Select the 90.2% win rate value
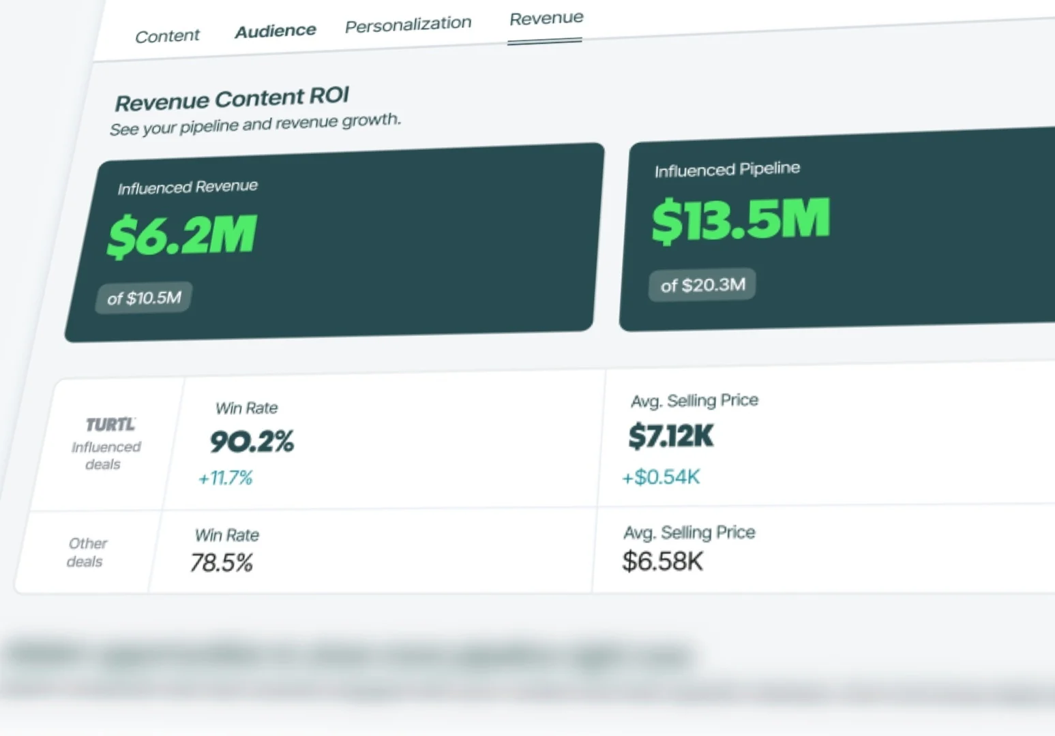1055x736 pixels. [252, 442]
